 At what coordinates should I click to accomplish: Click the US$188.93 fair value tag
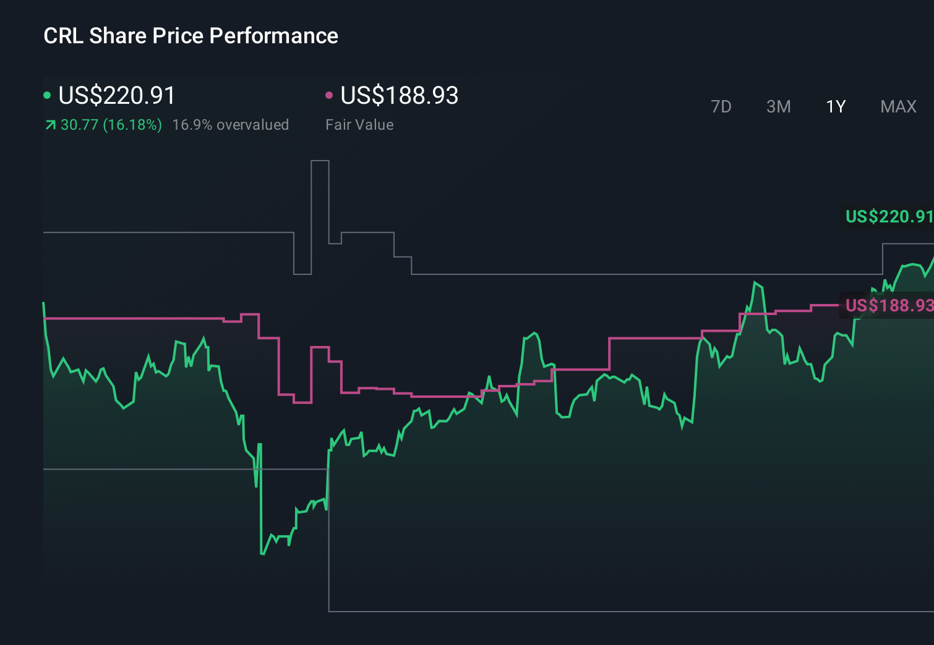[889, 305]
